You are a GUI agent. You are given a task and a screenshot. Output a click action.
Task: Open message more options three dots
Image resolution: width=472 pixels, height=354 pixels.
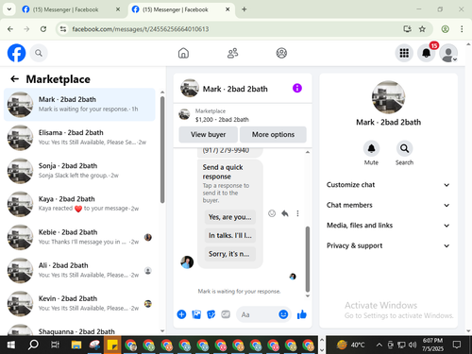tap(297, 213)
